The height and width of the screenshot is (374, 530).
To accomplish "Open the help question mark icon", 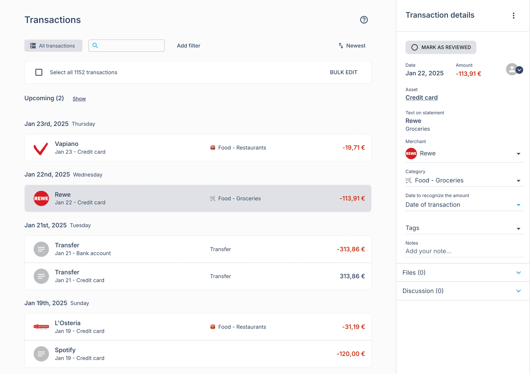I will 364,20.
